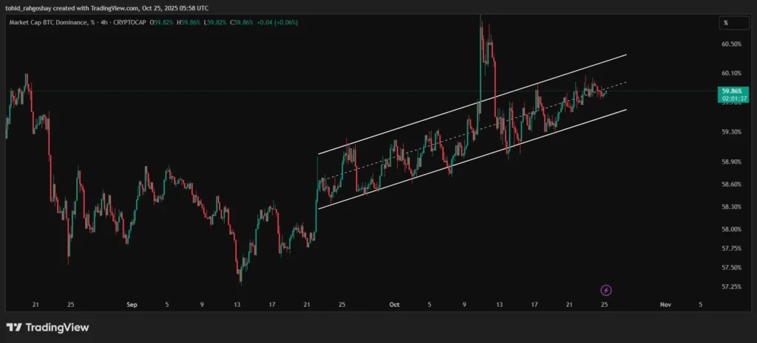Image resolution: width=757 pixels, height=343 pixels.
Task: Click the Oct label on time axis
Action: click(x=394, y=304)
